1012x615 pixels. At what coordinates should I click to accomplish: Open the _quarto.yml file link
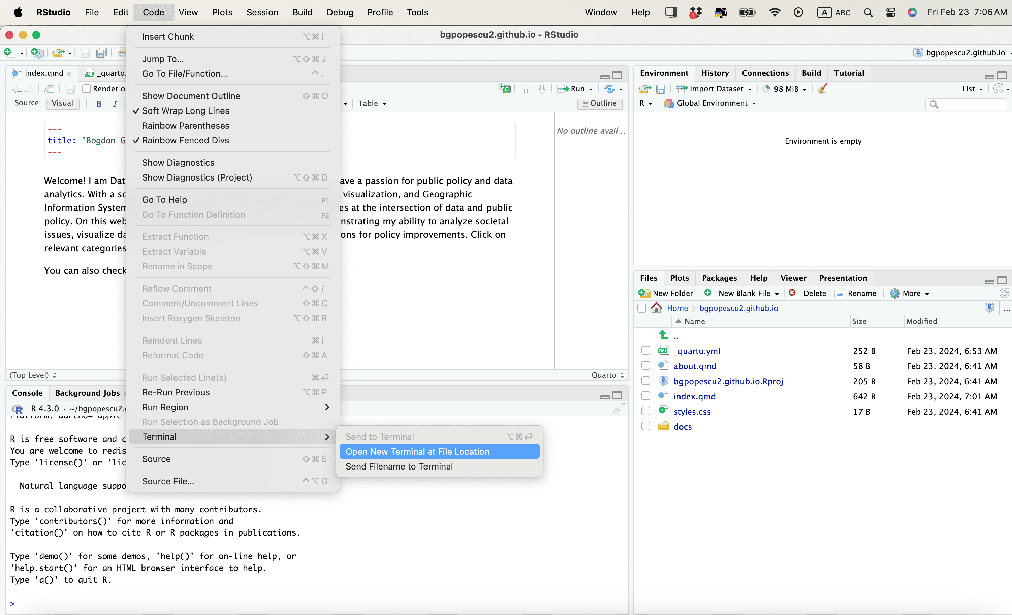tap(697, 351)
